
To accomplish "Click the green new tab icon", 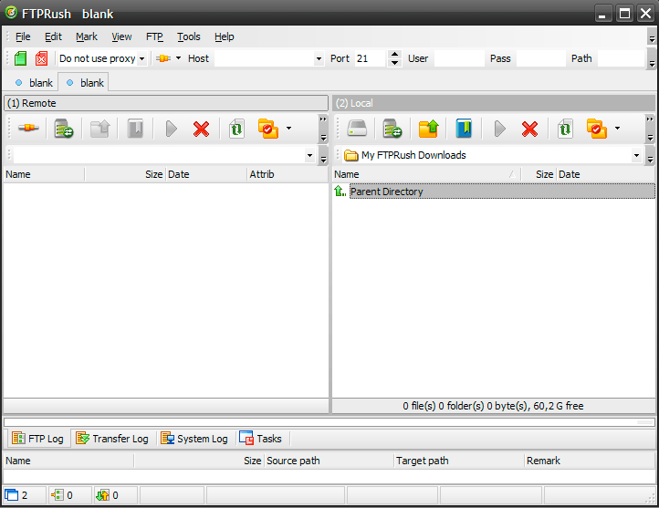I will [x=21, y=58].
